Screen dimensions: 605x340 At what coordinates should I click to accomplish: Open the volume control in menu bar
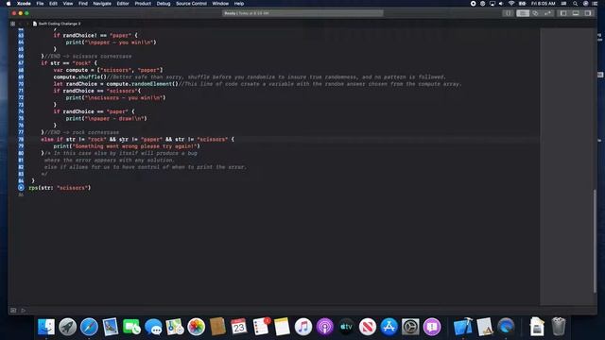[x=501, y=4]
